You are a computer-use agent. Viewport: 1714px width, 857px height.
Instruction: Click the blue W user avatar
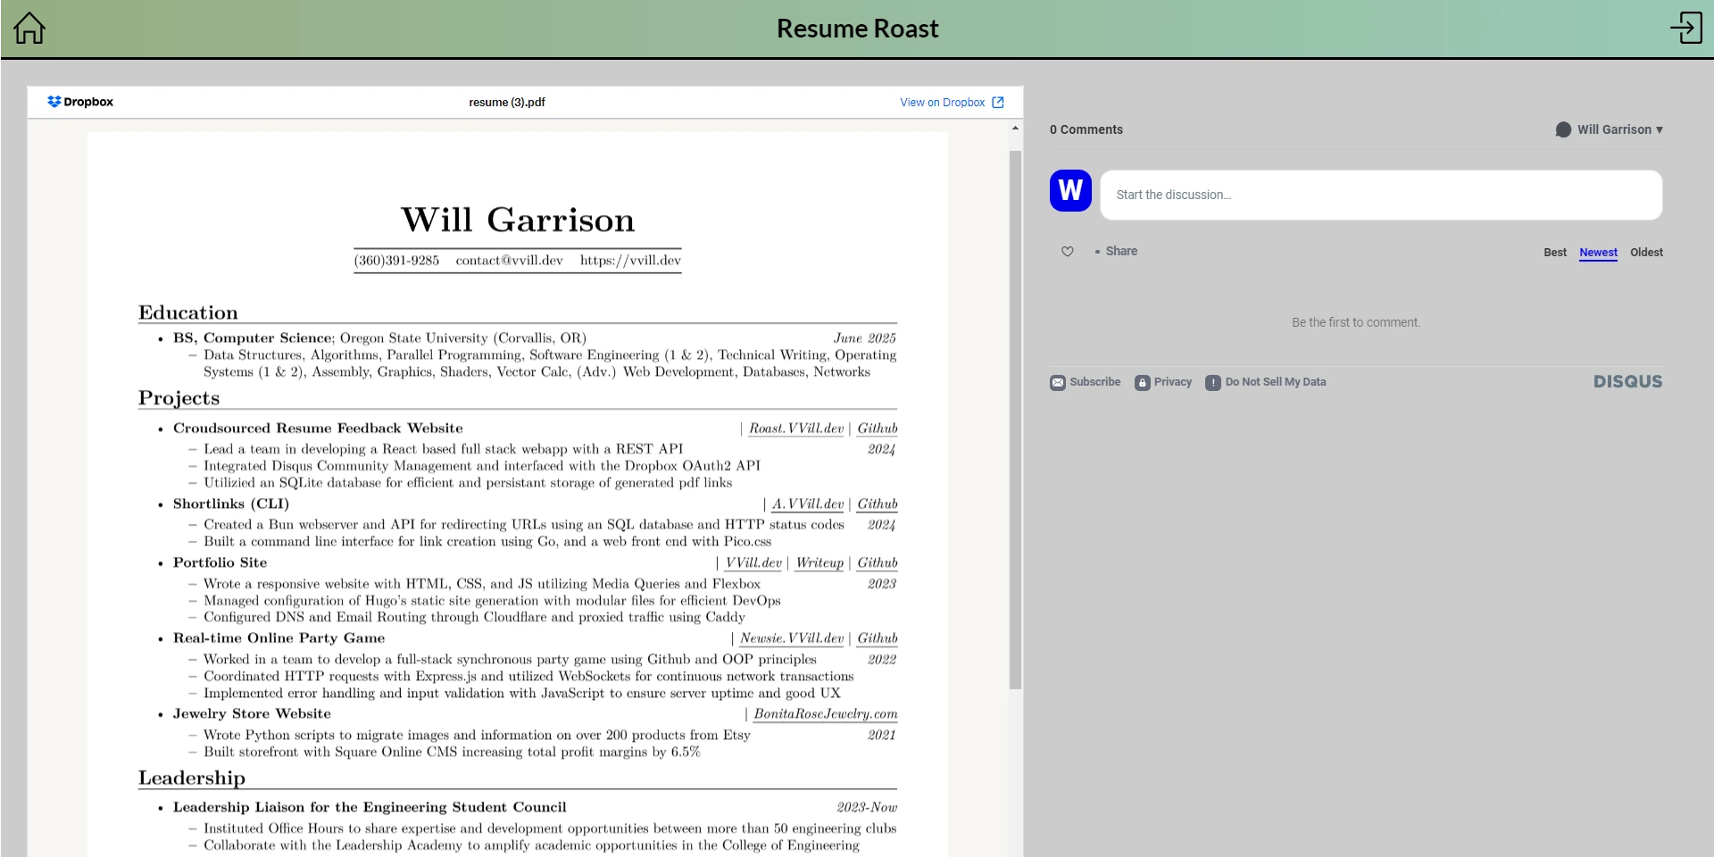click(1070, 191)
